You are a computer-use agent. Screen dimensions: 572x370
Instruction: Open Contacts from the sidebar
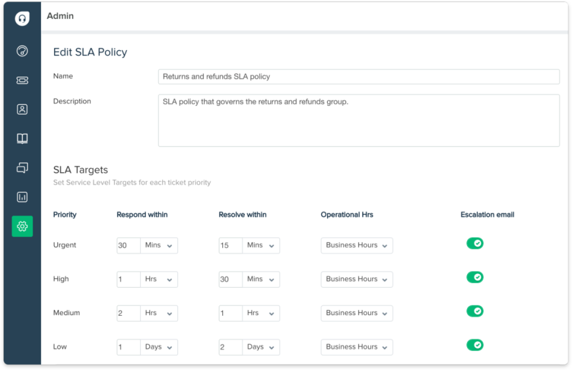[21, 110]
